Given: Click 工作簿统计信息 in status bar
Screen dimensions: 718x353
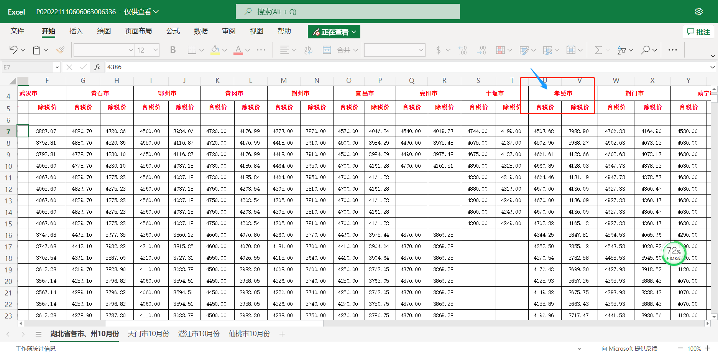Looking at the screenshot, I should tap(36, 348).
